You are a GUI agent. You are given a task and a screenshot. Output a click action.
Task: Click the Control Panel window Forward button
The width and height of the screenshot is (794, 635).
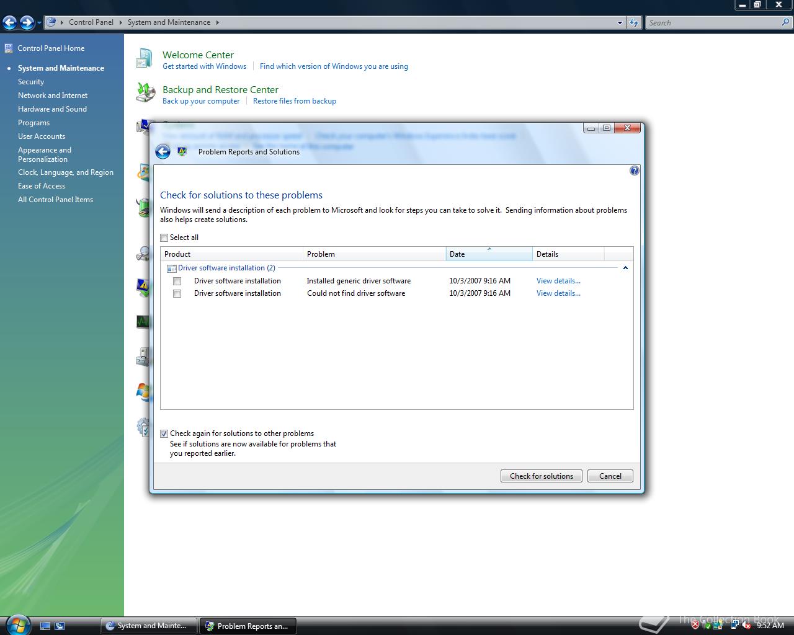click(x=27, y=23)
